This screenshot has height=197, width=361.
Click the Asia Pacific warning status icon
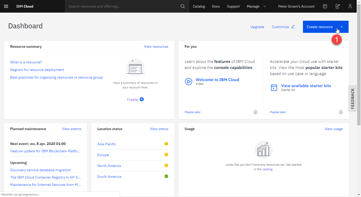pyautogui.click(x=166, y=144)
